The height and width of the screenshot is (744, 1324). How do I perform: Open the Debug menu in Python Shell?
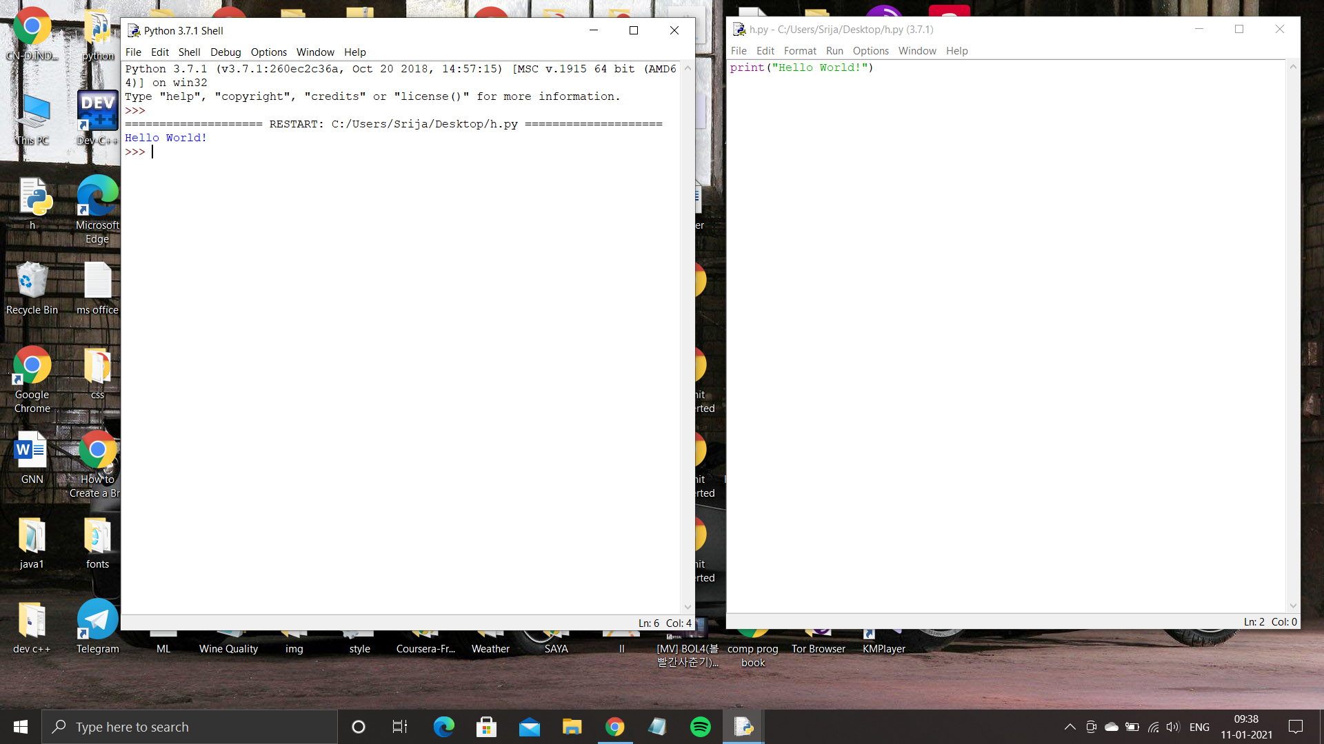pyautogui.click(x=225, y=52)
